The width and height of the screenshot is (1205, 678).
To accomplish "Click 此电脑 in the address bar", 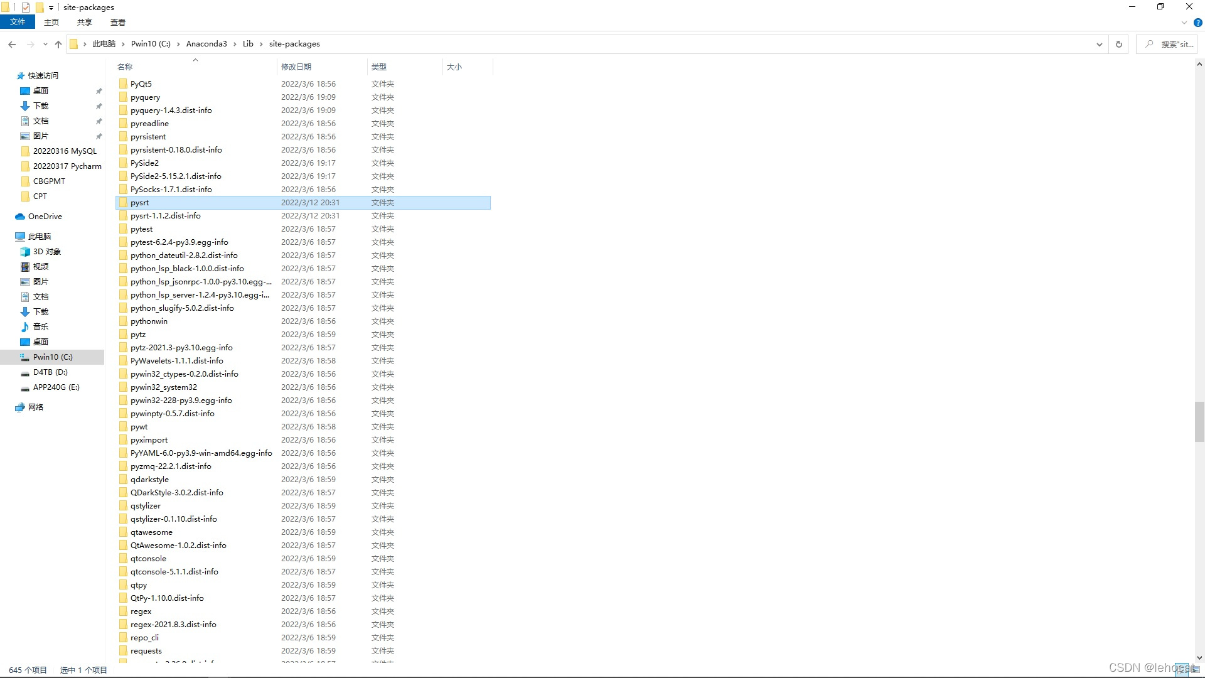I will tap(104, 44).
